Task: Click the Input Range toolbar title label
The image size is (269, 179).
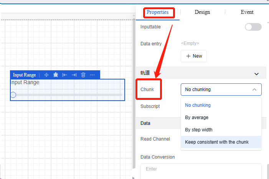Action: 24,75
